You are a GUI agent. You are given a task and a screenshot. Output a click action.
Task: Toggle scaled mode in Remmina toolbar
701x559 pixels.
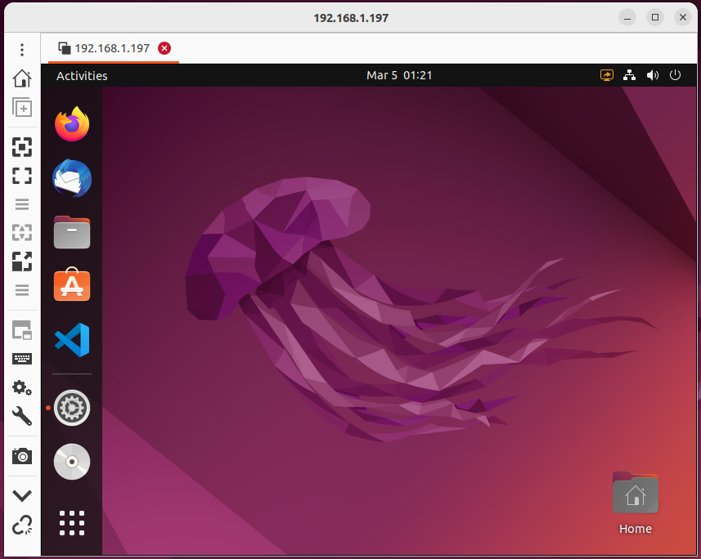(x=22, y=262)
